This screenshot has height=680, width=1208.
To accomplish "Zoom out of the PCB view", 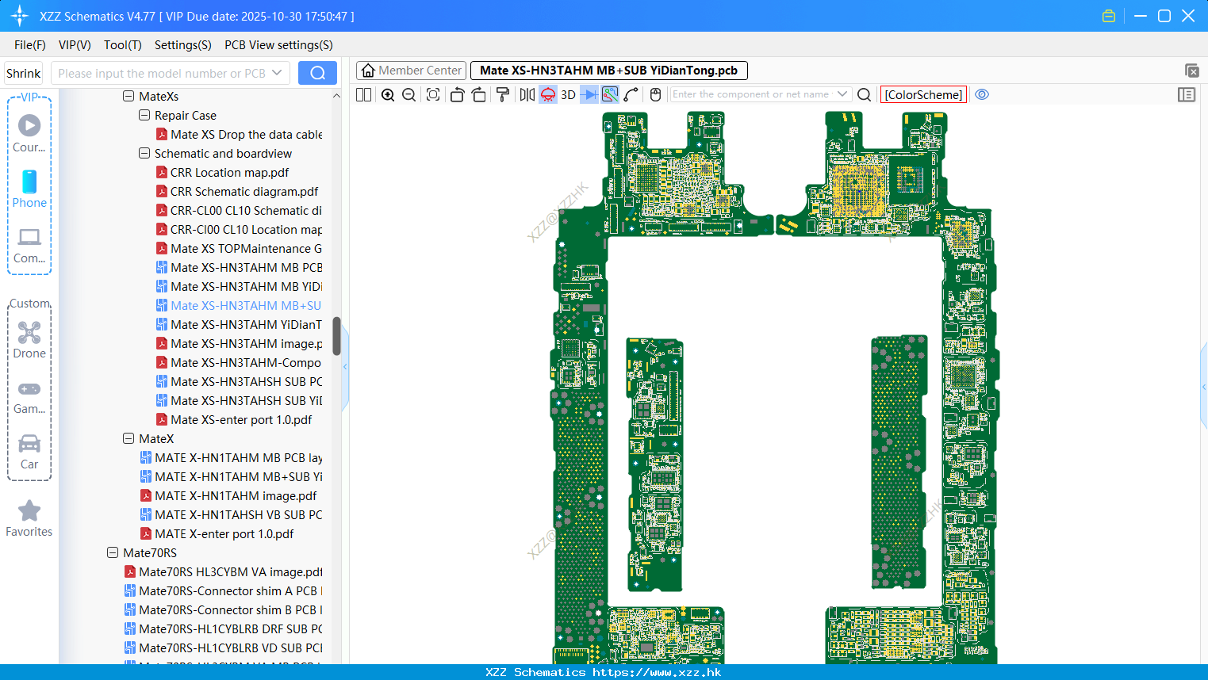I will pyautogui.click(x=409, y=94).
